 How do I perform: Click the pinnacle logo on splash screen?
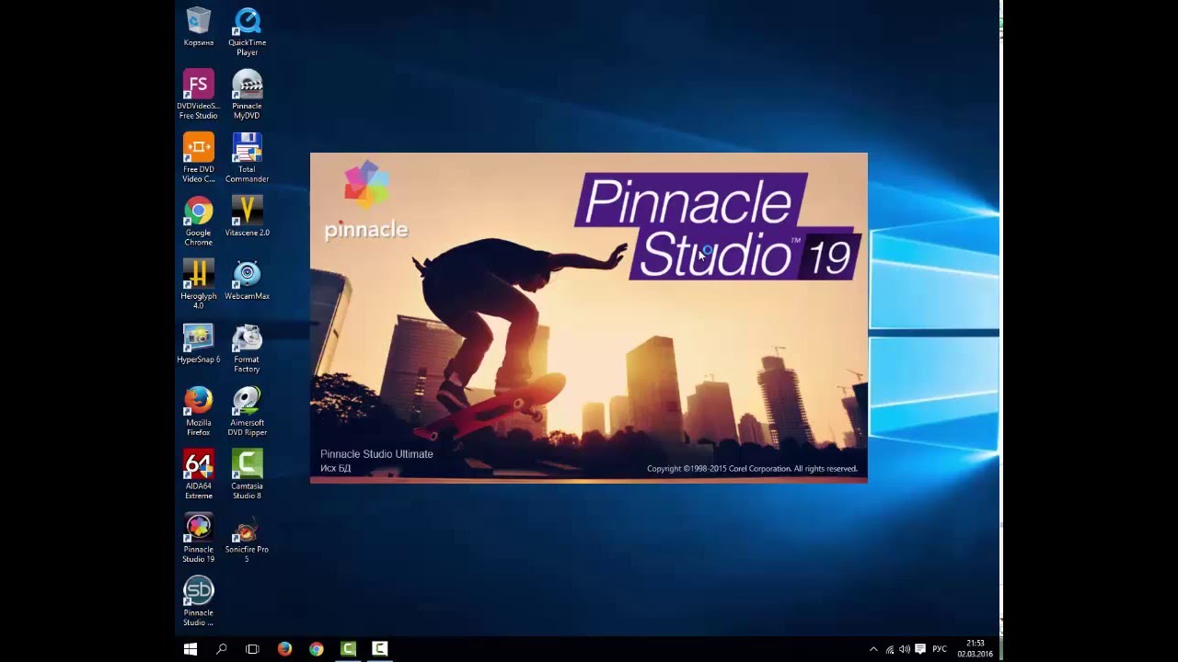click(x=365, y=200)
